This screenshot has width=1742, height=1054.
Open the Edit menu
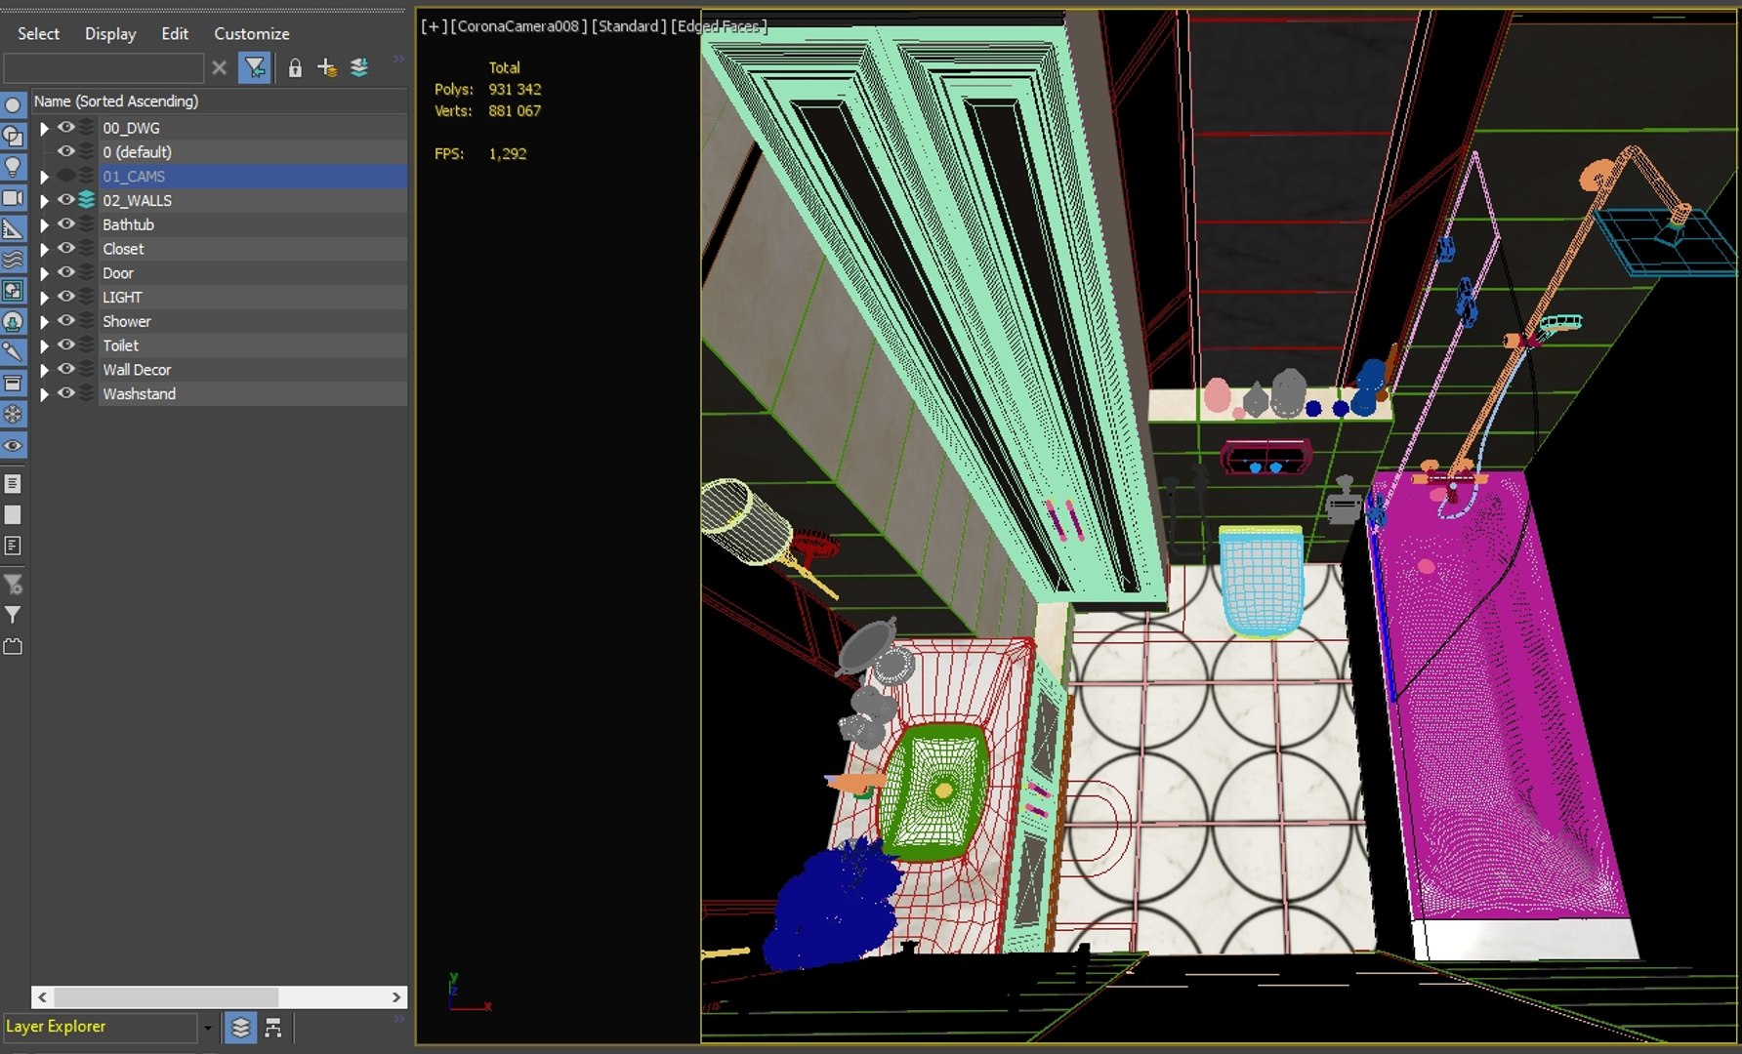point(175,33)
